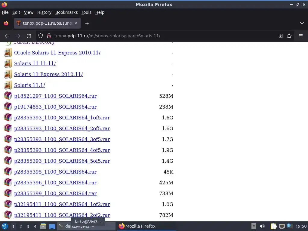Click rar icon beside p28355399_1100_SOLARIS64.rar
Viewport: 308px width, 231px height.
8,193
